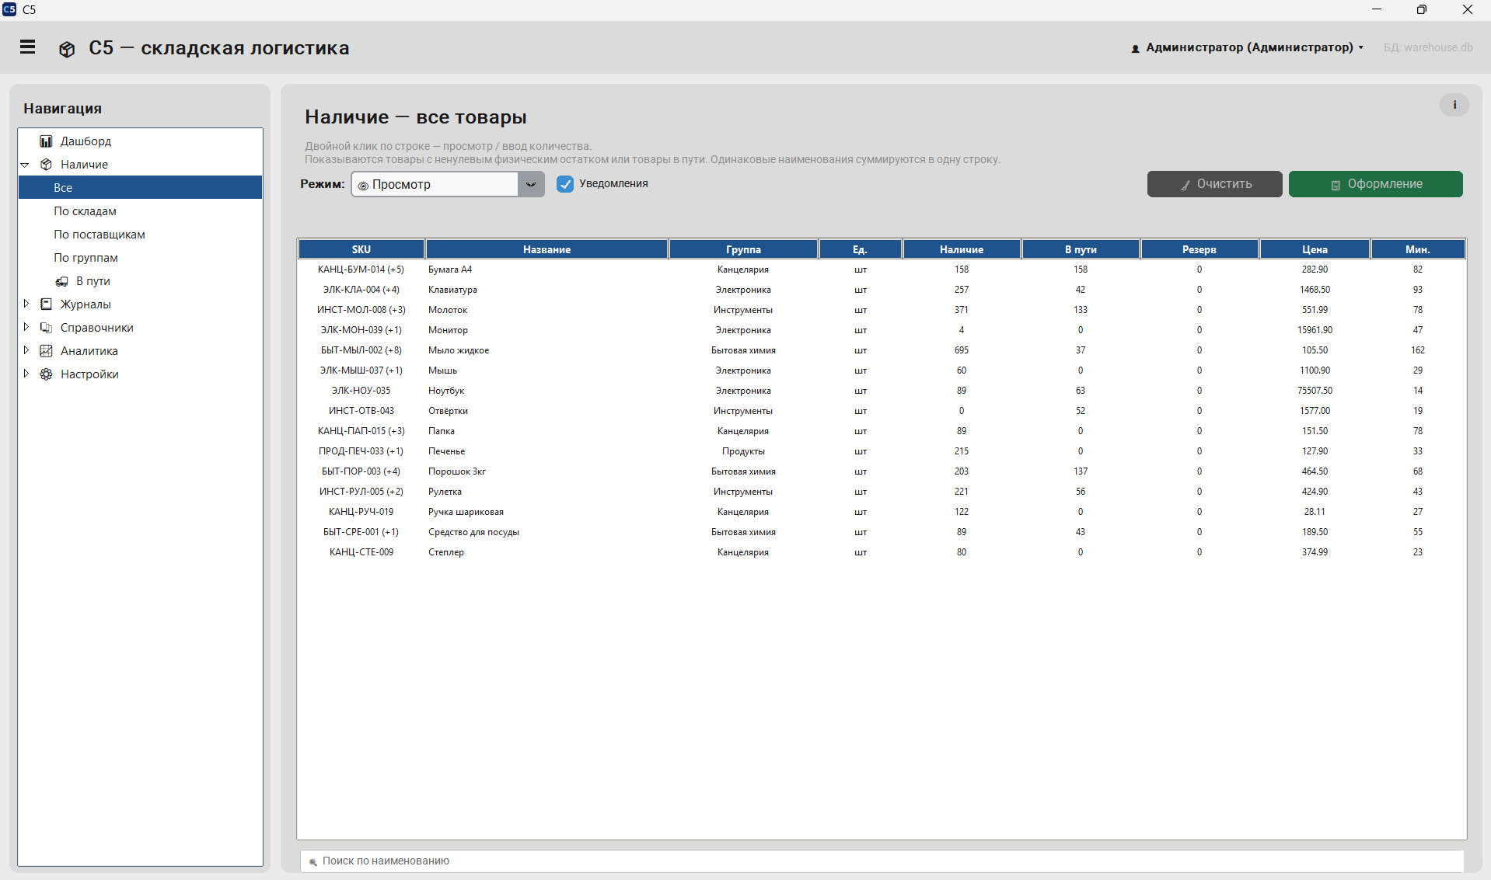The height and width of the screenshot is (880, 1491).
Task: Click the Журналы journal icon
Action: click(x=46, y=304)
